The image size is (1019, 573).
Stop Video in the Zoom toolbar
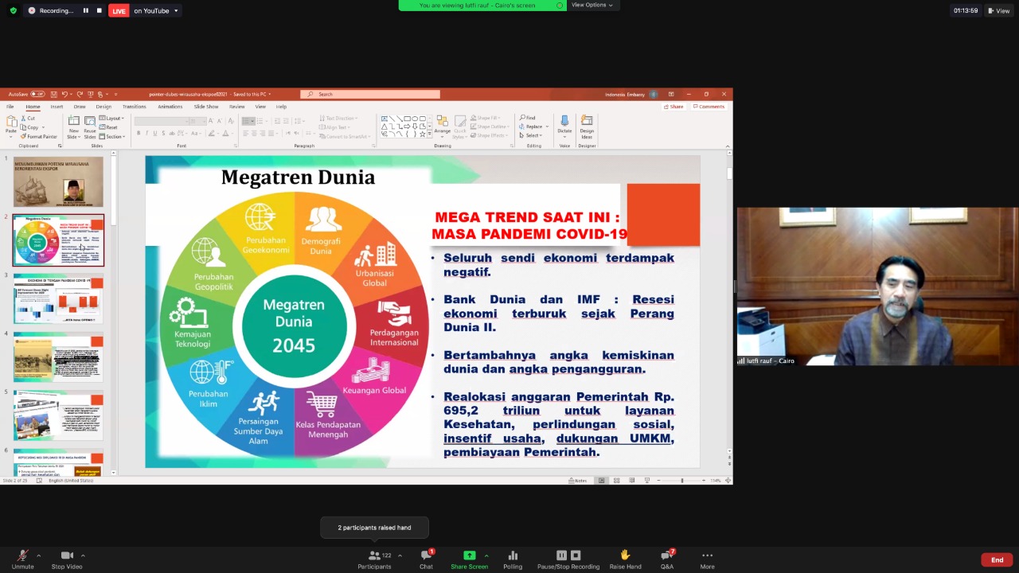(67, 559)
